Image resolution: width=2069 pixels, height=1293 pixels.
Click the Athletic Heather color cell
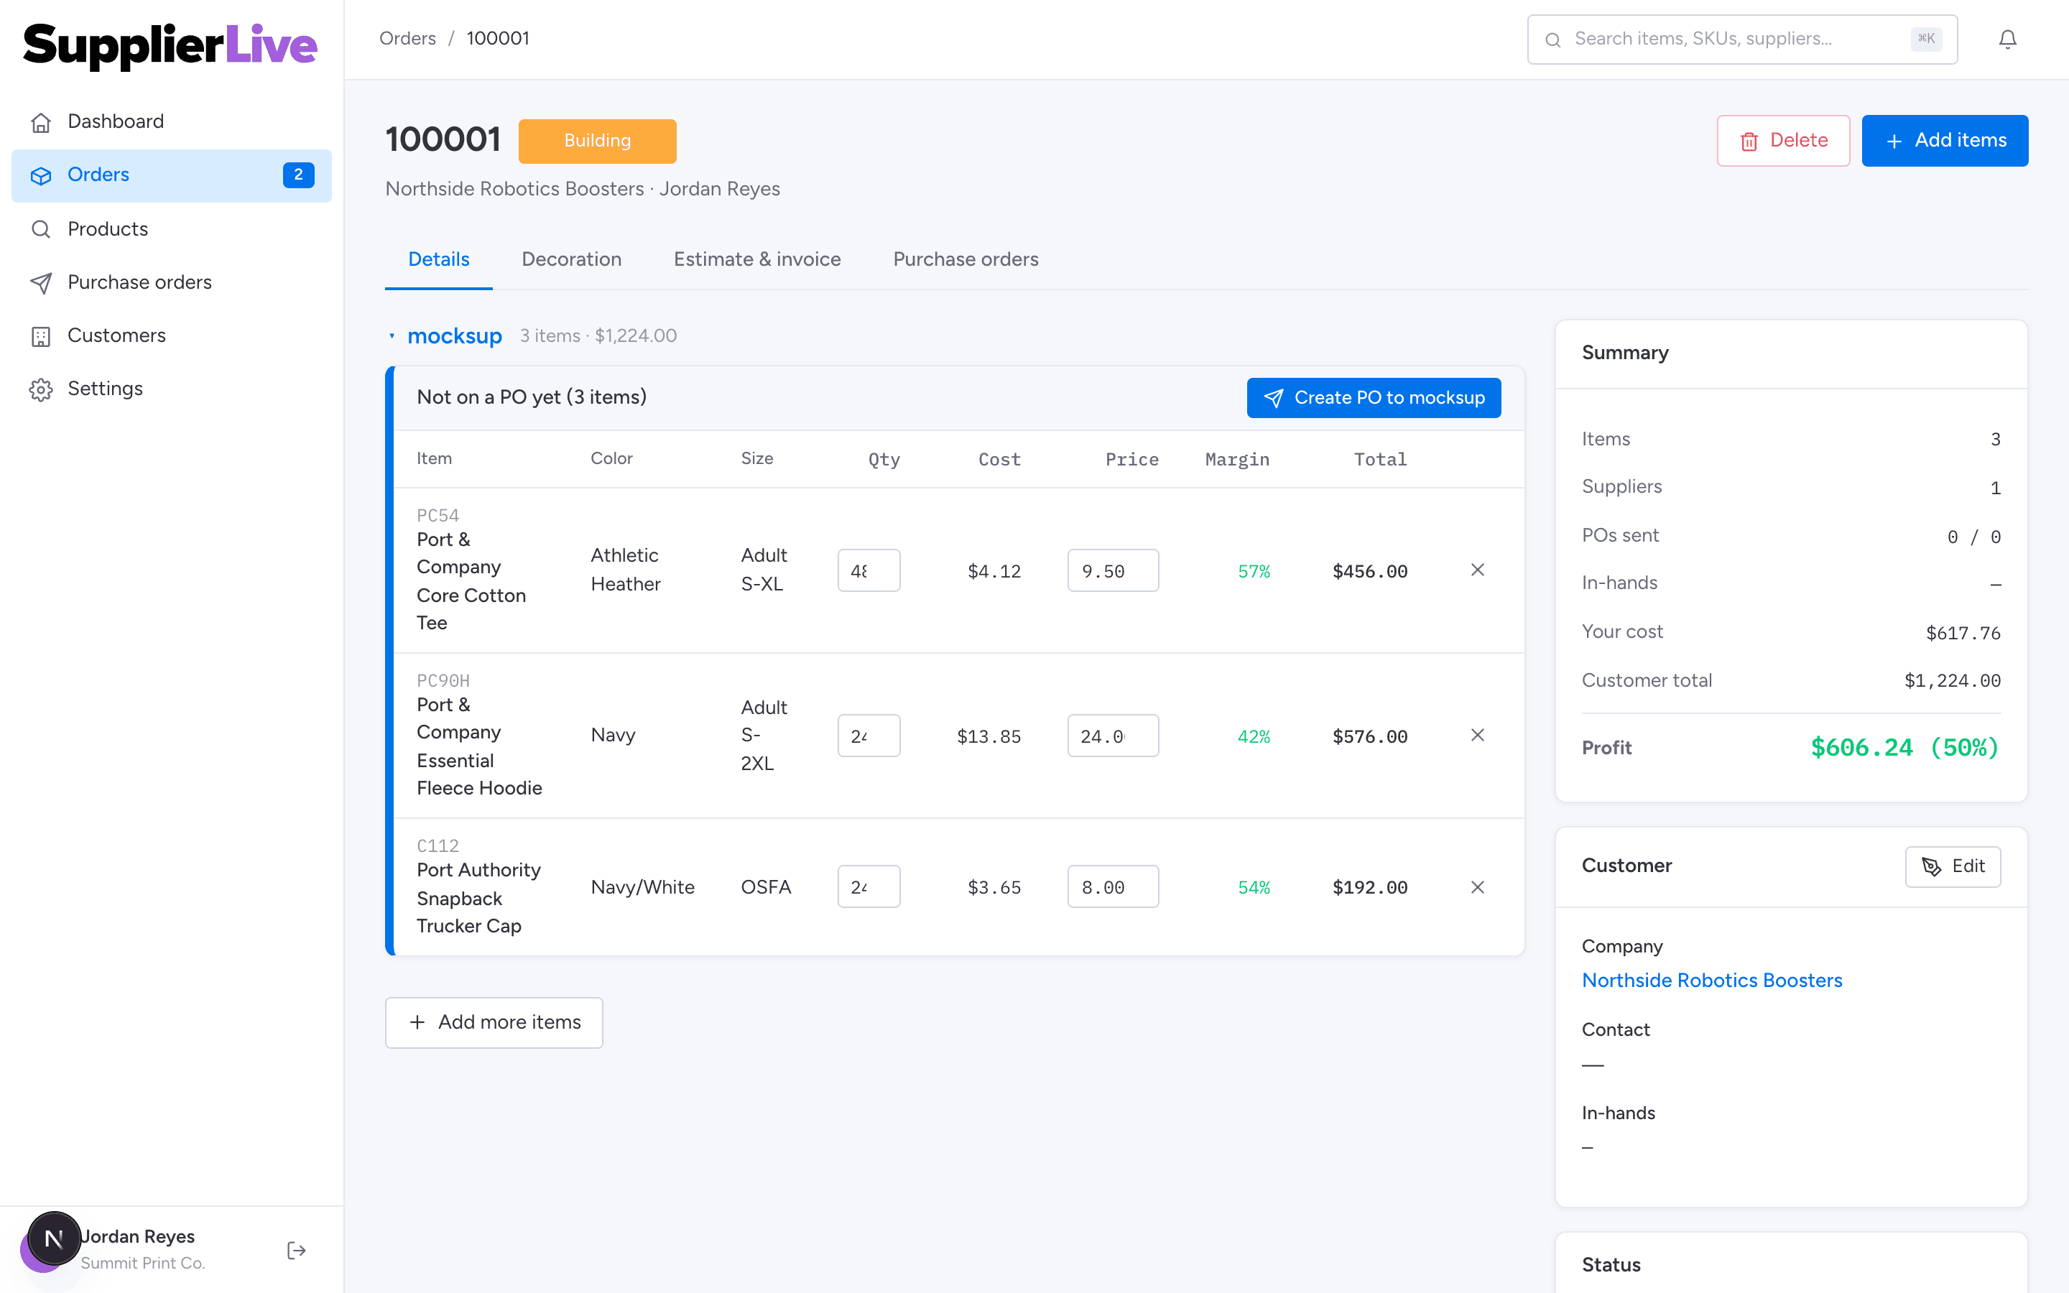point(625,570)
